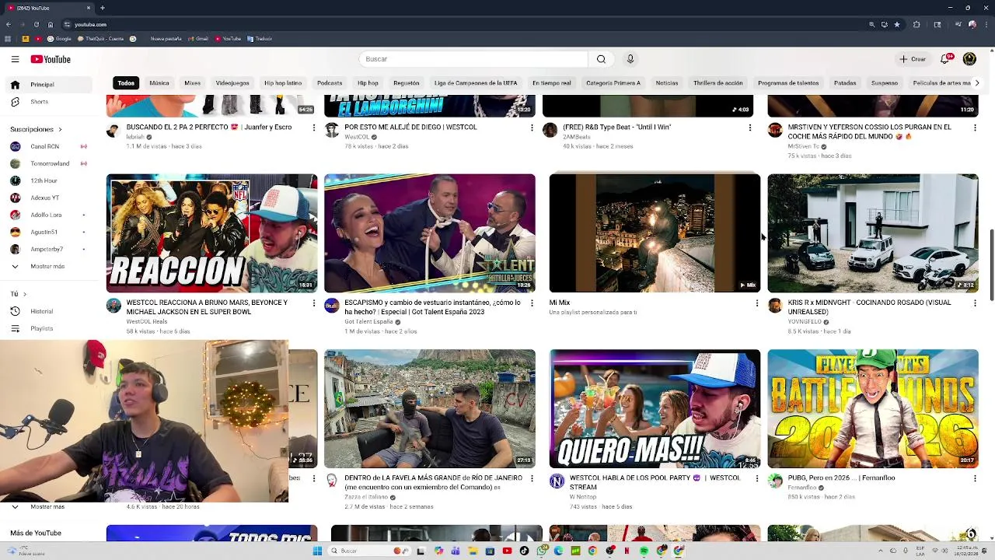
Task: Expand Suscripciones section chevron
Action: coord(60,129)
